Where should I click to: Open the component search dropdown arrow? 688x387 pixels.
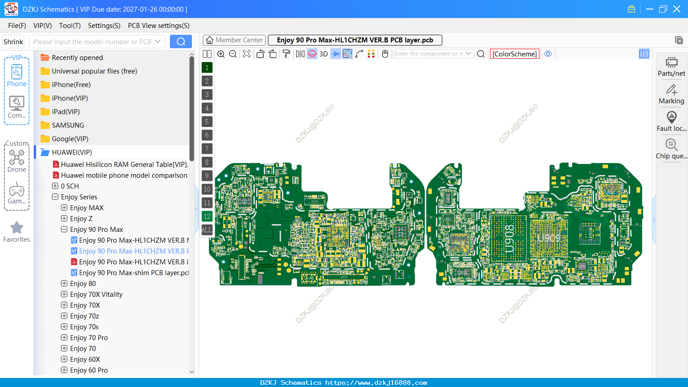pos(468,54)
